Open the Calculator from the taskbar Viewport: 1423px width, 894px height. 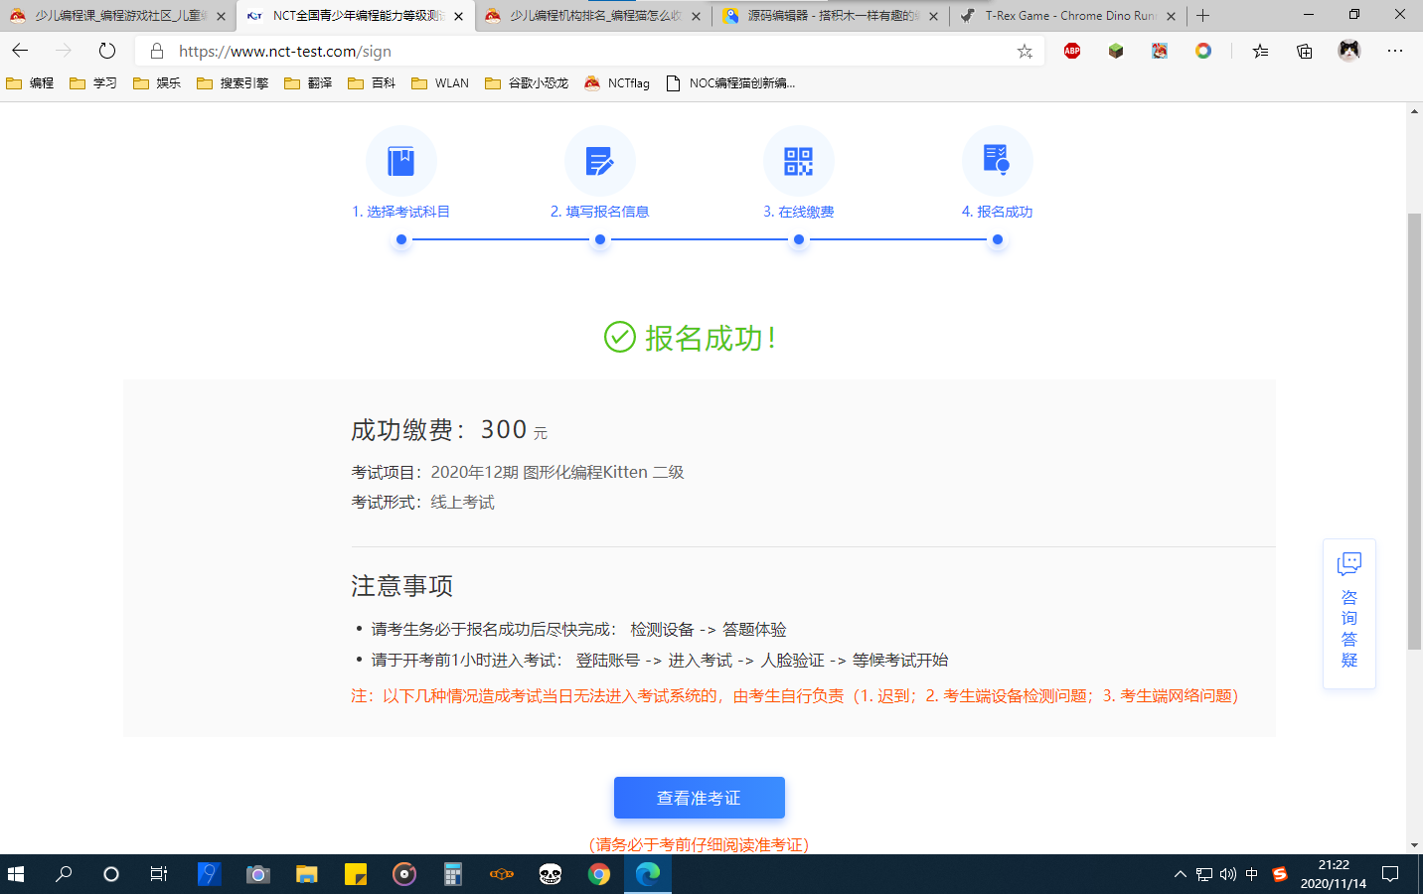(453, 874)
